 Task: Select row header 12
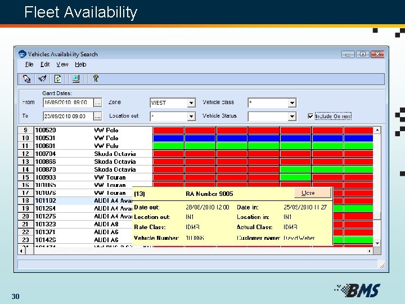click(x=25, y=154)
